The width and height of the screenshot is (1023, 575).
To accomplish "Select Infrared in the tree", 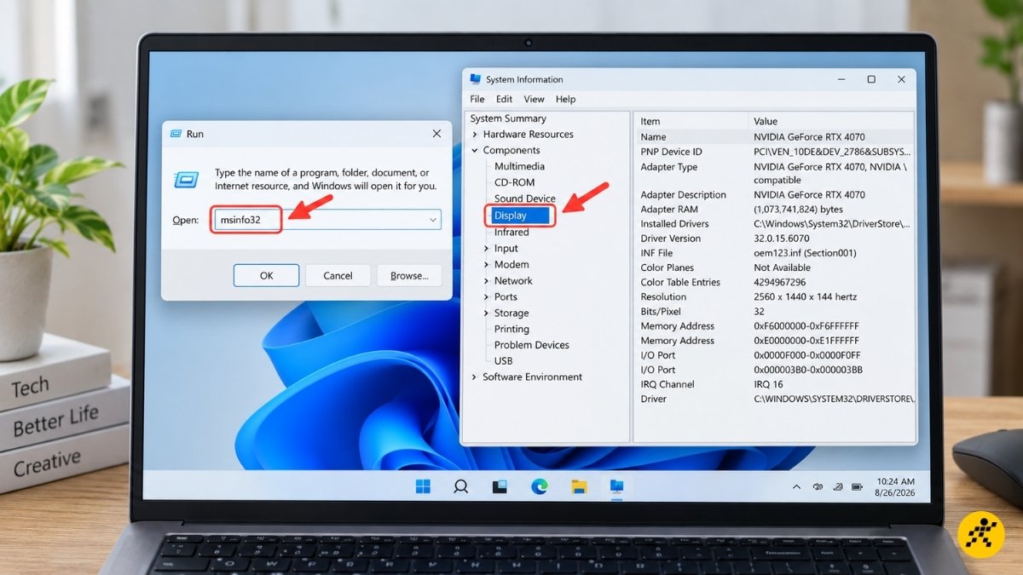I will 511,232.
